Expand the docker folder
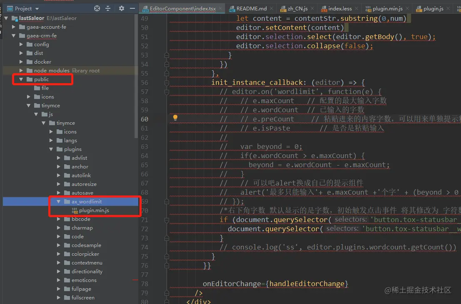461x304 pixels. point(21,62)
